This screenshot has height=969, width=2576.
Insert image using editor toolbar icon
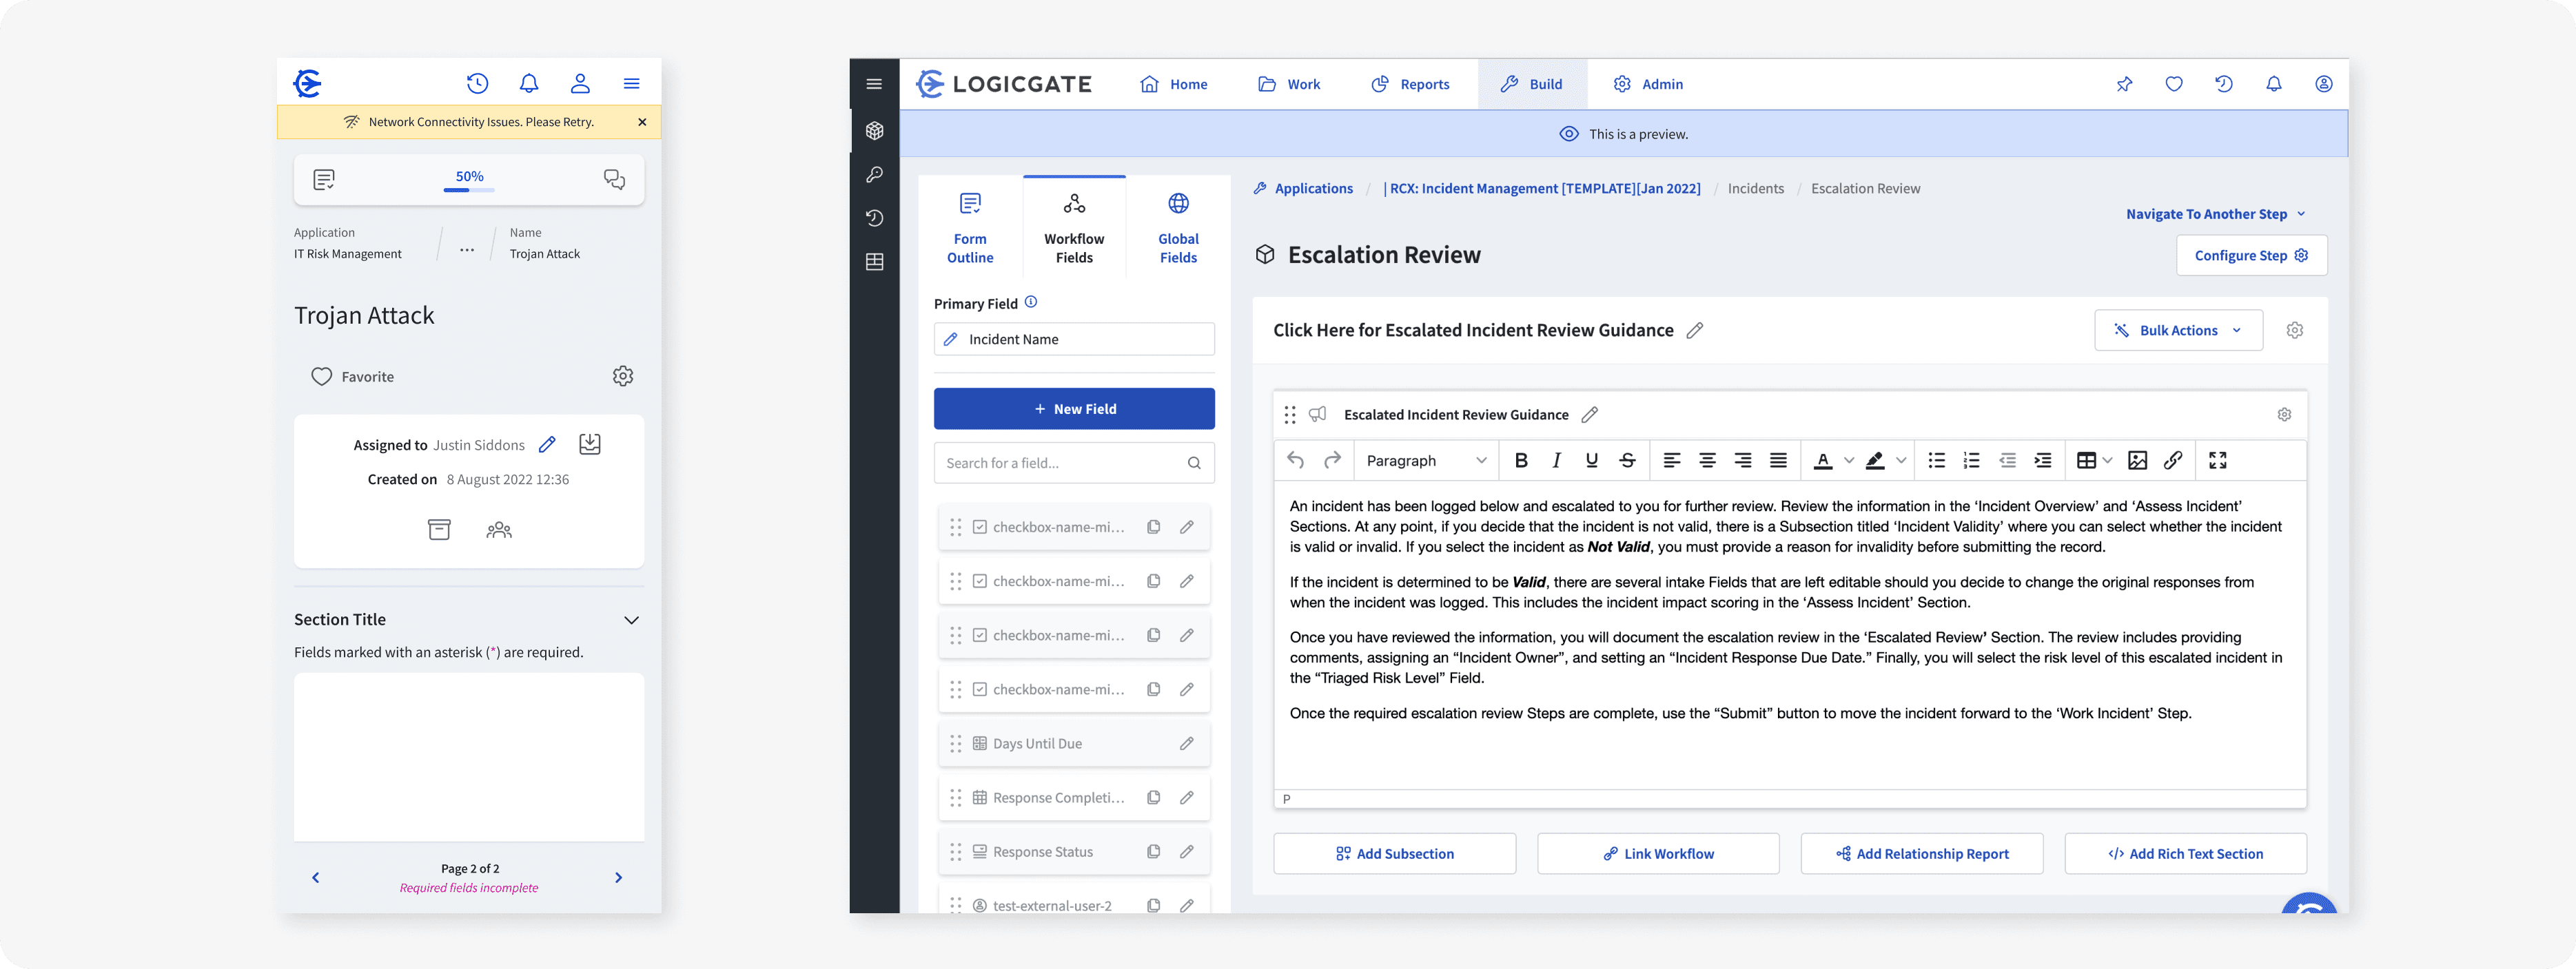pos(2137,461)
